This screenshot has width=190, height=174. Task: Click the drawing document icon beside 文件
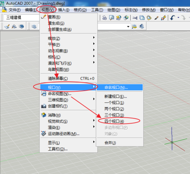pyautogui.click(x=4, y=10)
